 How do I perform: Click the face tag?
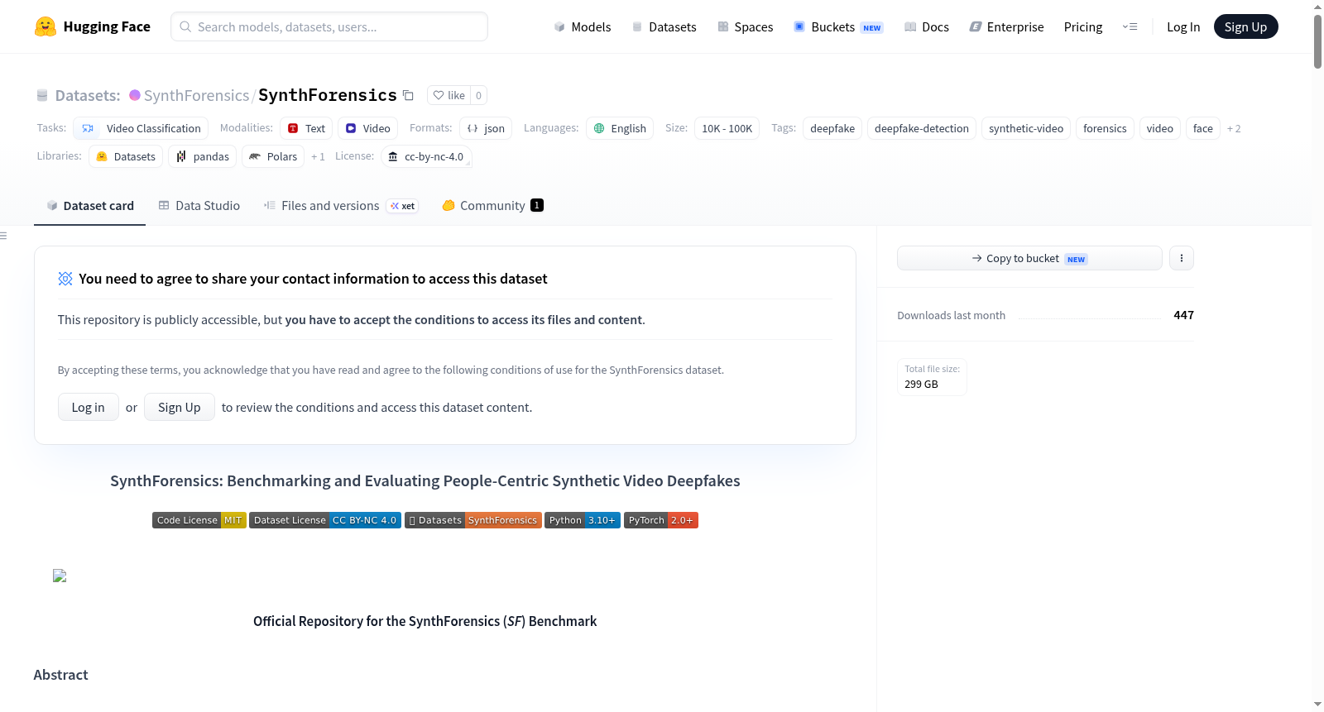pos(1203,128)
